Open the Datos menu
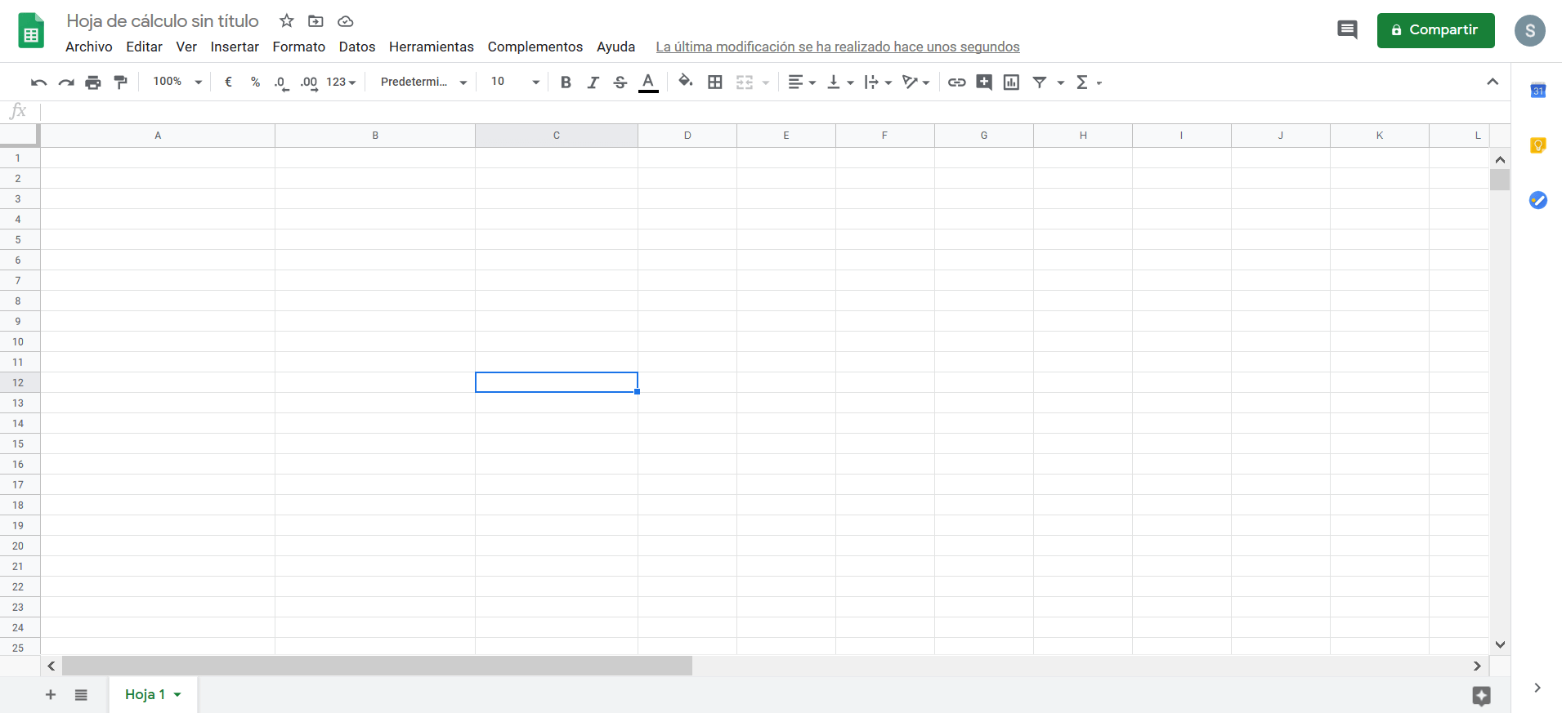The height and width of the screenshot is (713, 1562). pos(357,47)
